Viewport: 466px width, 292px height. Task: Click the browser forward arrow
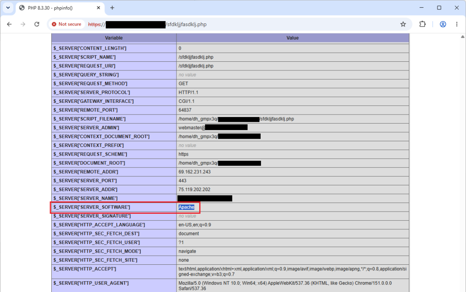click(23, 24)
